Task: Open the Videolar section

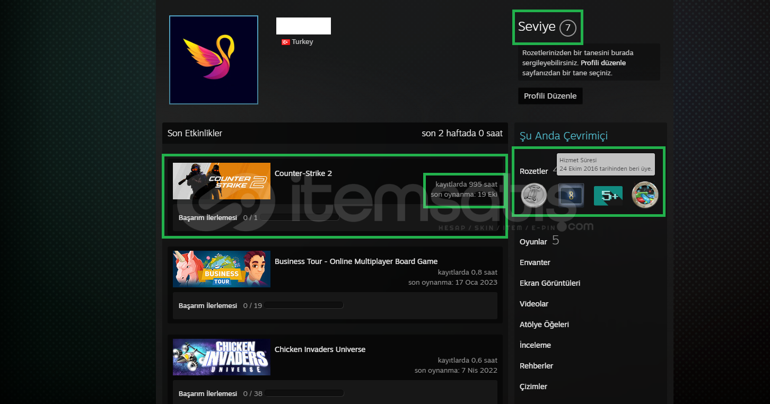Action: [534, 304]
